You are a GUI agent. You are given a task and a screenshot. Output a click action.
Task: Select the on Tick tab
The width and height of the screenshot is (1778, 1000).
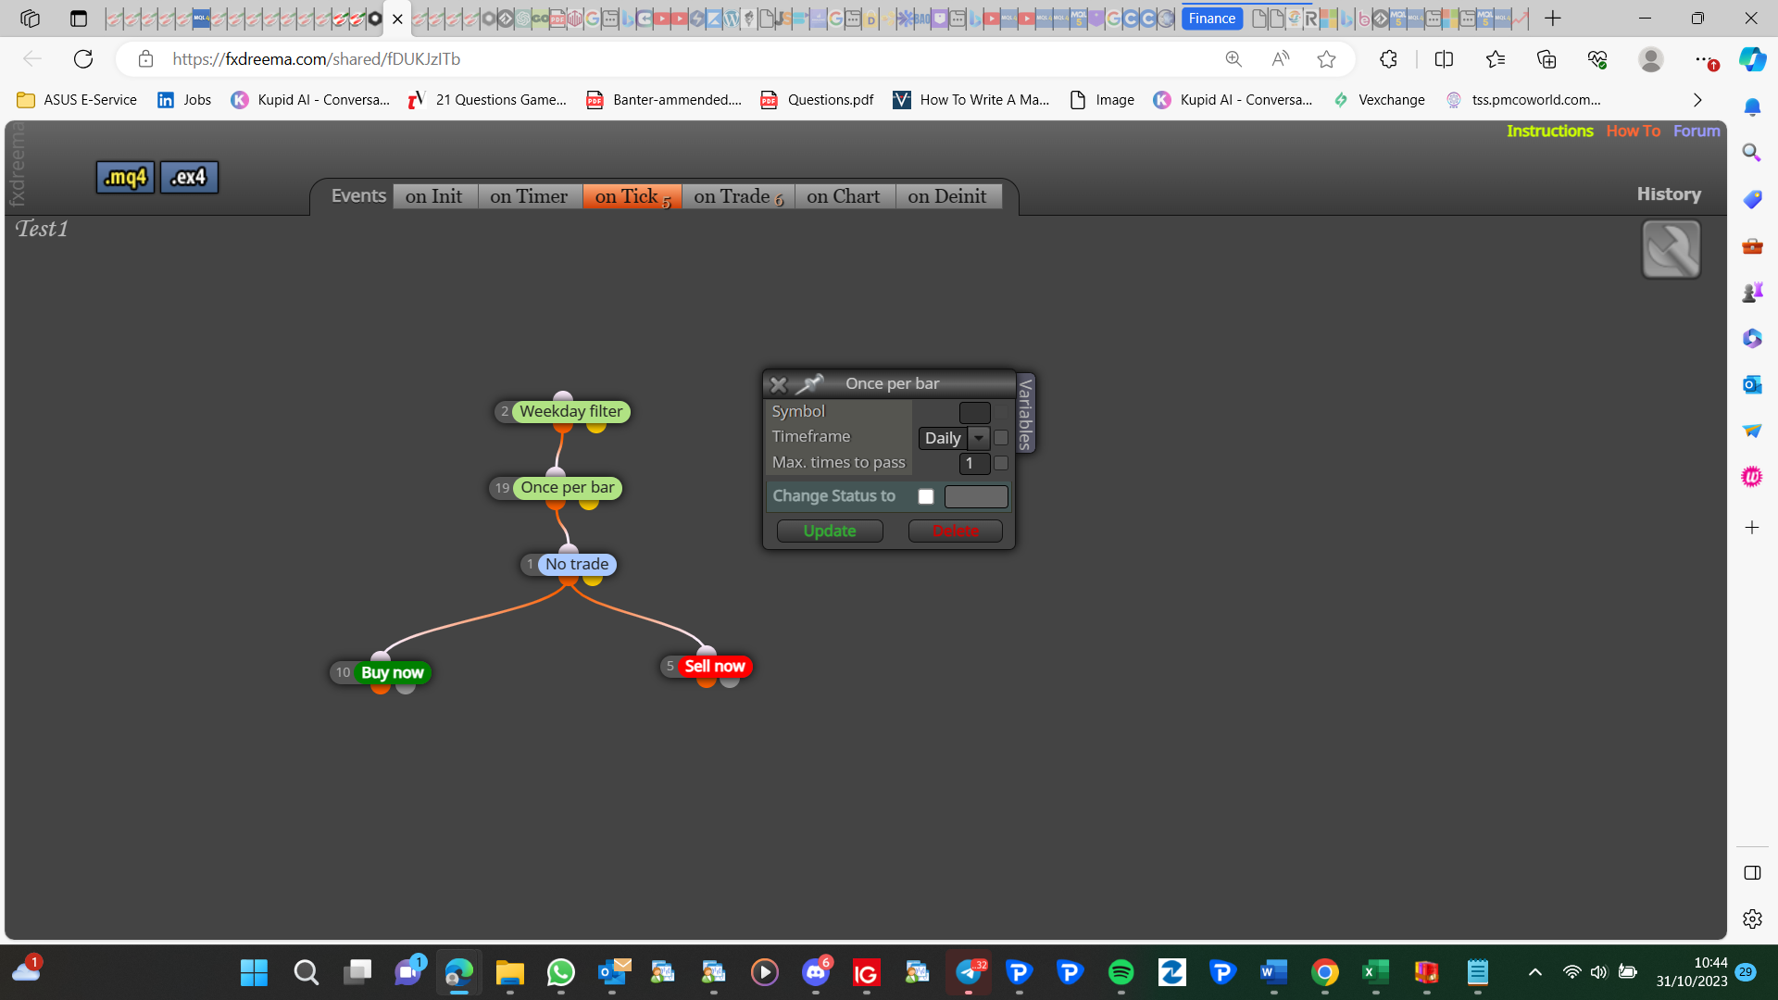(x=632, y=196)
